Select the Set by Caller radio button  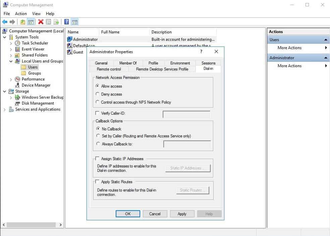point(98,136)
